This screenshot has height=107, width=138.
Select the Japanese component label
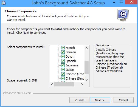point(72,65)
